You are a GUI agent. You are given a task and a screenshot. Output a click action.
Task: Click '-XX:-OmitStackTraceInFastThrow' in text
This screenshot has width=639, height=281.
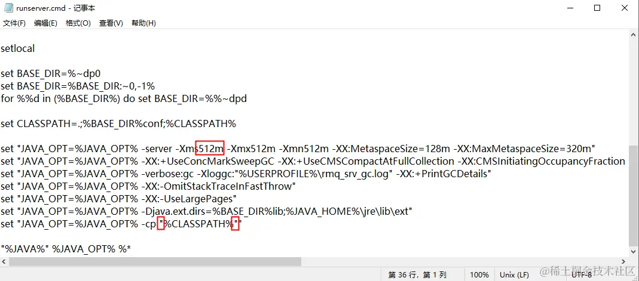click(216, 186)
